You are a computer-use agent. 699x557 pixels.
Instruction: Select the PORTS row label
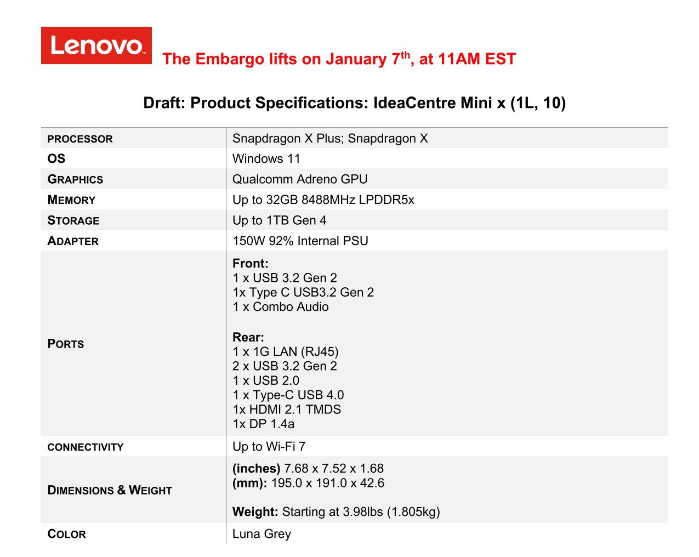coord(66,344)
